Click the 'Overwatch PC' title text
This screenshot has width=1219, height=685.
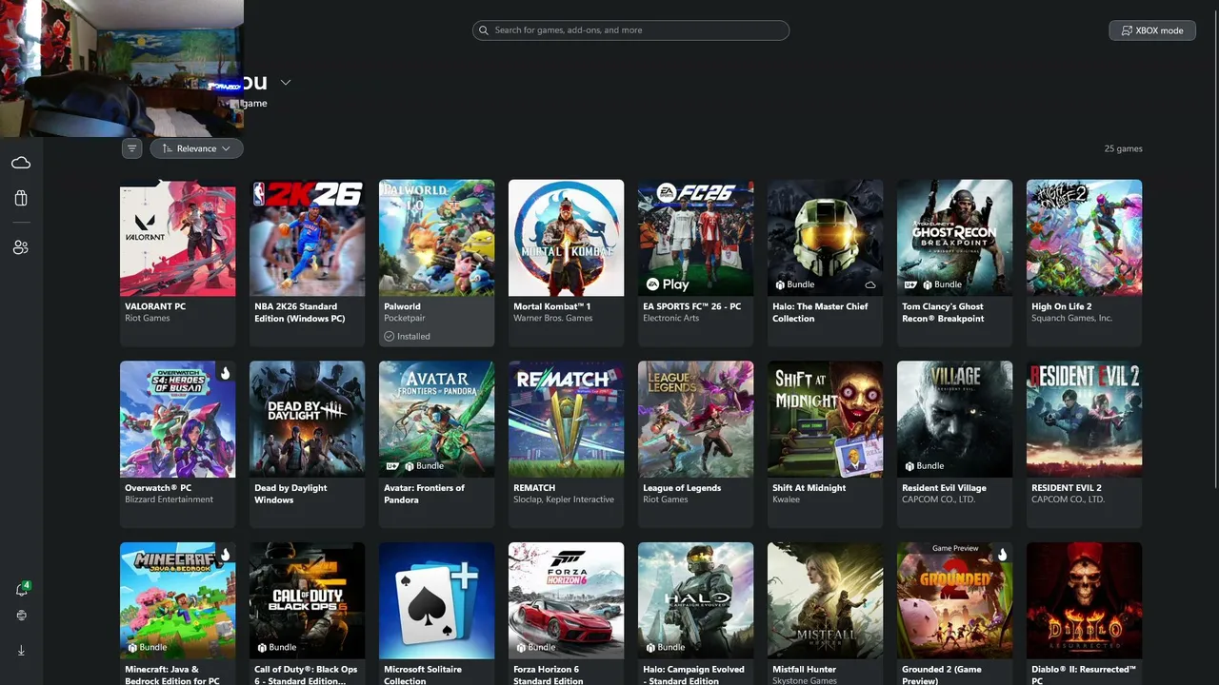point(158,488)
